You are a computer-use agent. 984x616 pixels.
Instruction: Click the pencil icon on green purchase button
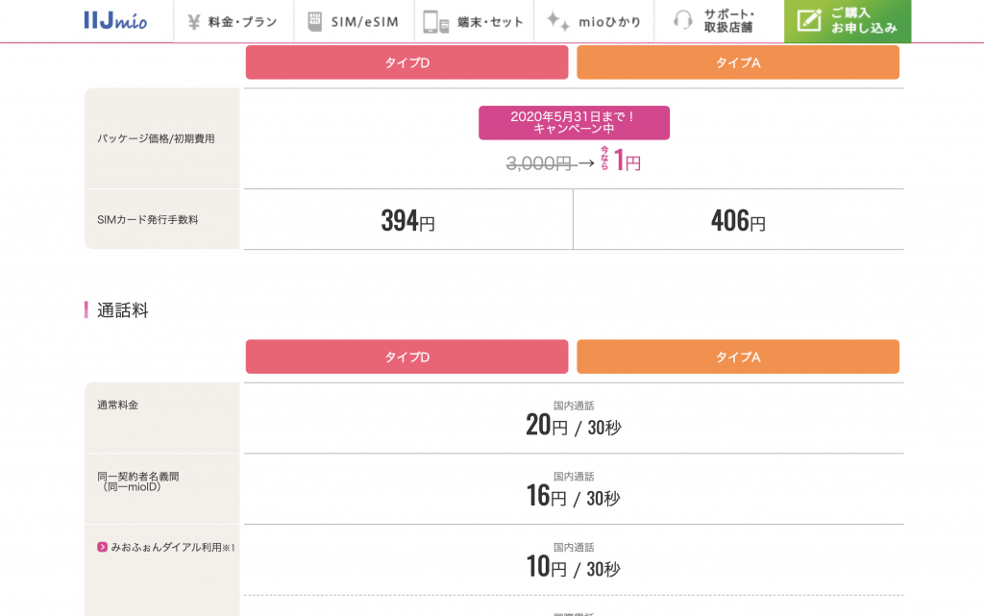tap(809, 21)
